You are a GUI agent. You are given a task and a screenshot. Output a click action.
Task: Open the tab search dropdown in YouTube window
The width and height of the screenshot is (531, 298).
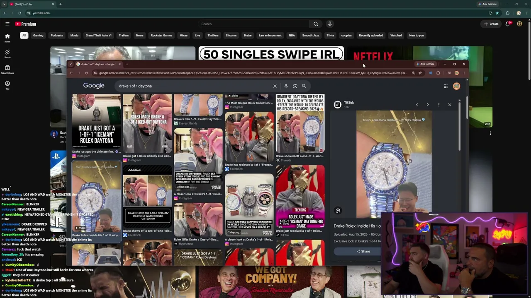pyautogui.click(x=4, y=4)
